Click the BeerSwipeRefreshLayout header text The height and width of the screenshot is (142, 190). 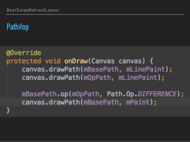tap(33, 10)
